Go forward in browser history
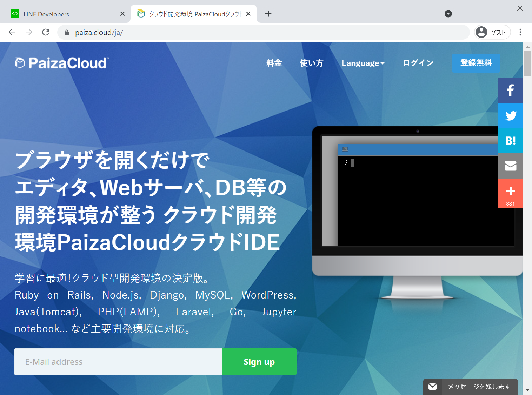This screenshot has height=395, width=532. pos(29,32)
